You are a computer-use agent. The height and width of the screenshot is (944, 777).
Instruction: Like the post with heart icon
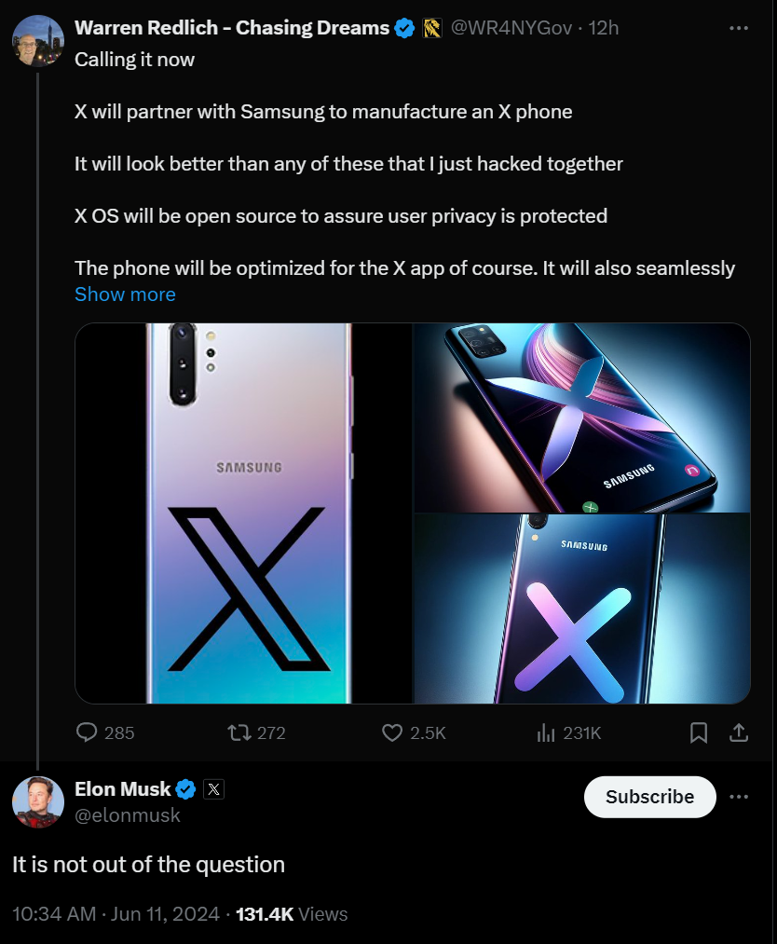(392, 733)
